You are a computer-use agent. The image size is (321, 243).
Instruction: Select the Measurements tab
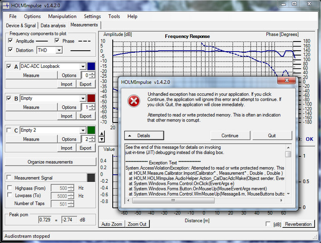click(x=84, y=25)
